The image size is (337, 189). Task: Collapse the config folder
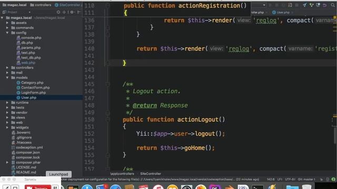tap(7, 33)
